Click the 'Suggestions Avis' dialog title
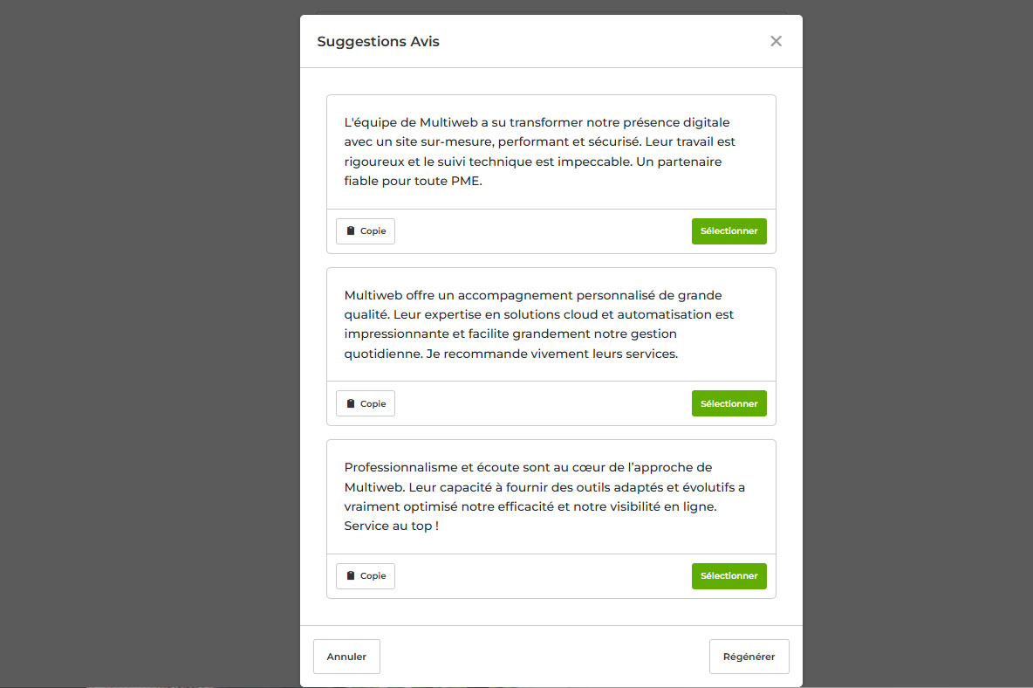 click(378, 42)
